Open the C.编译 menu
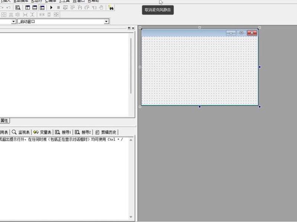This screenshot has height=222, width=297. [x=50, y=1]
